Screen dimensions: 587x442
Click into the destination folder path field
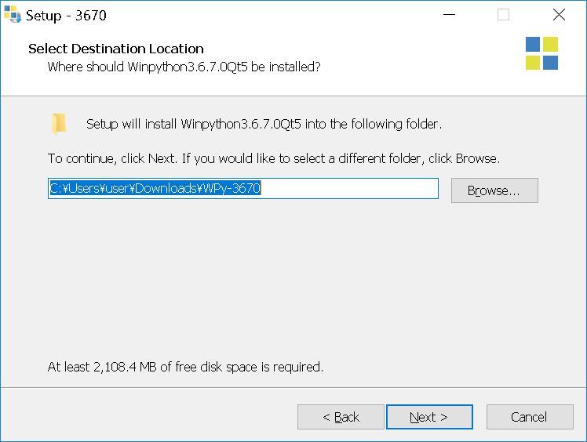click(x=243, y=188)
